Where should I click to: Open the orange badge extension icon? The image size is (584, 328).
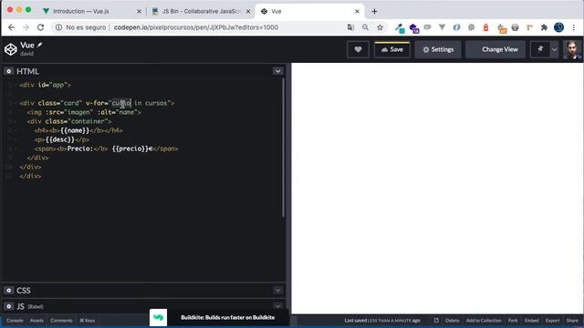(502, 28)
